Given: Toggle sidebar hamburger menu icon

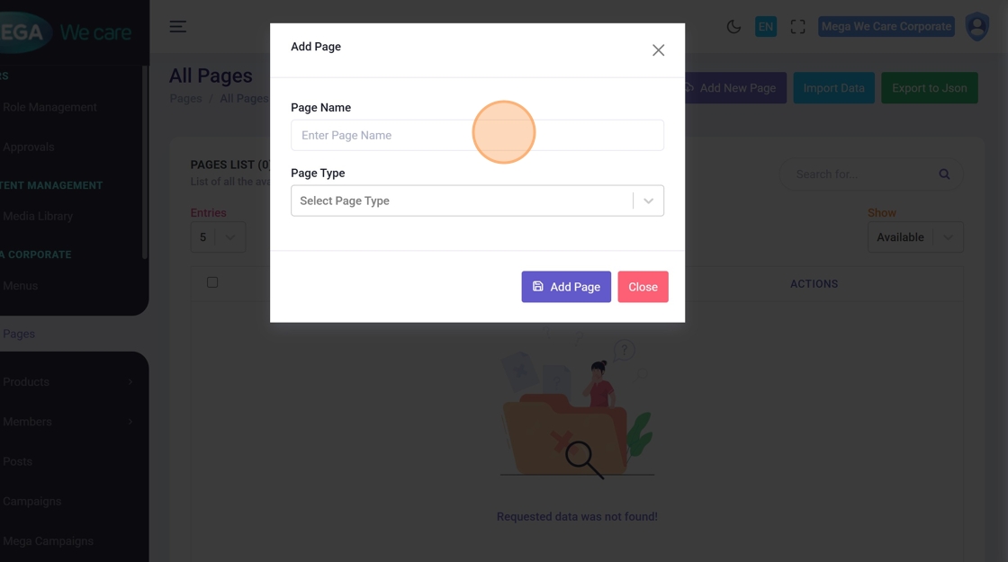Looking at the screenshot, I should (178, 27).
